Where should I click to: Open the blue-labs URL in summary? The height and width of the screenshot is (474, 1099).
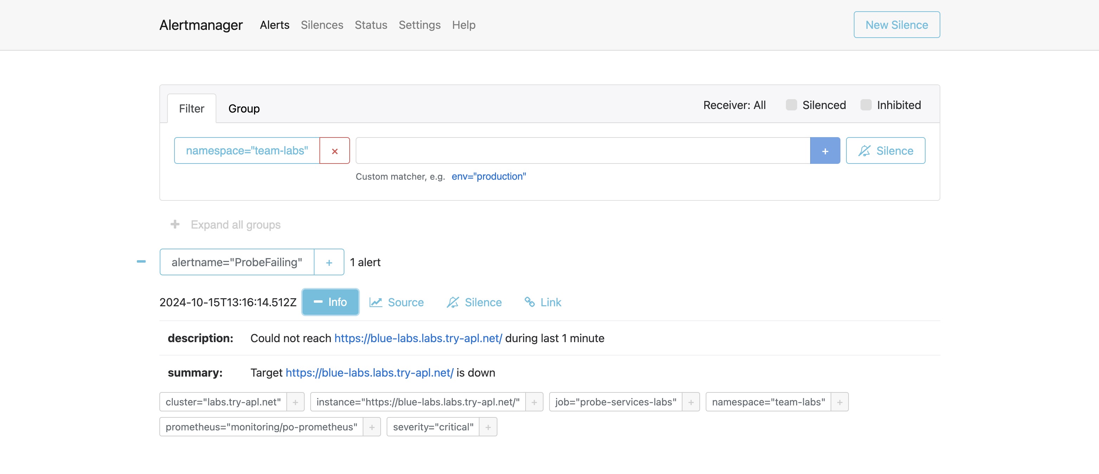pos(369,372)
